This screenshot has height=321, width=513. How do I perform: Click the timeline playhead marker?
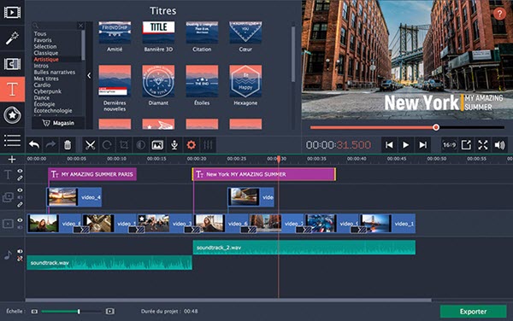point(279,160)
